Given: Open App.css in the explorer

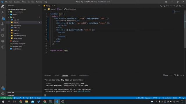Looking at the screenshot, I should point(16,20).
